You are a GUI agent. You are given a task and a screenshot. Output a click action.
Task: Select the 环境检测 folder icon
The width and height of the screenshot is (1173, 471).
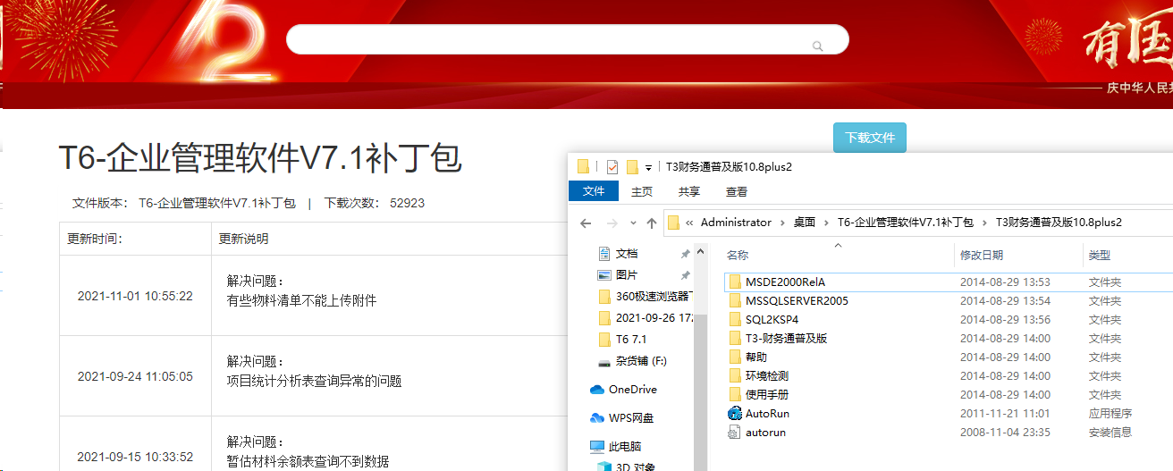click(735, 376)
